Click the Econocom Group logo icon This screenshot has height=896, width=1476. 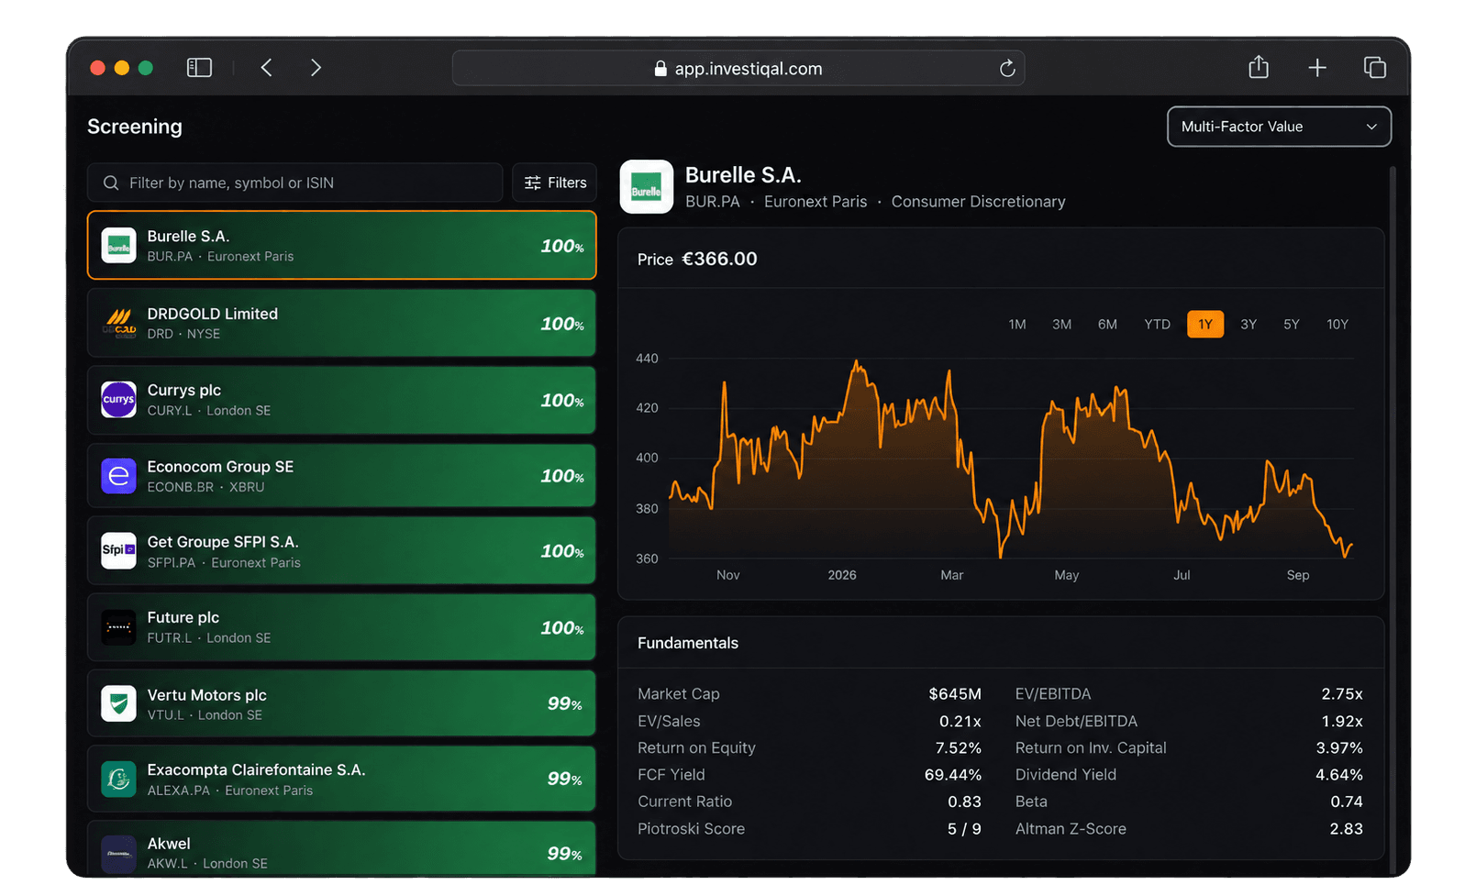click(x=118, y=476)
